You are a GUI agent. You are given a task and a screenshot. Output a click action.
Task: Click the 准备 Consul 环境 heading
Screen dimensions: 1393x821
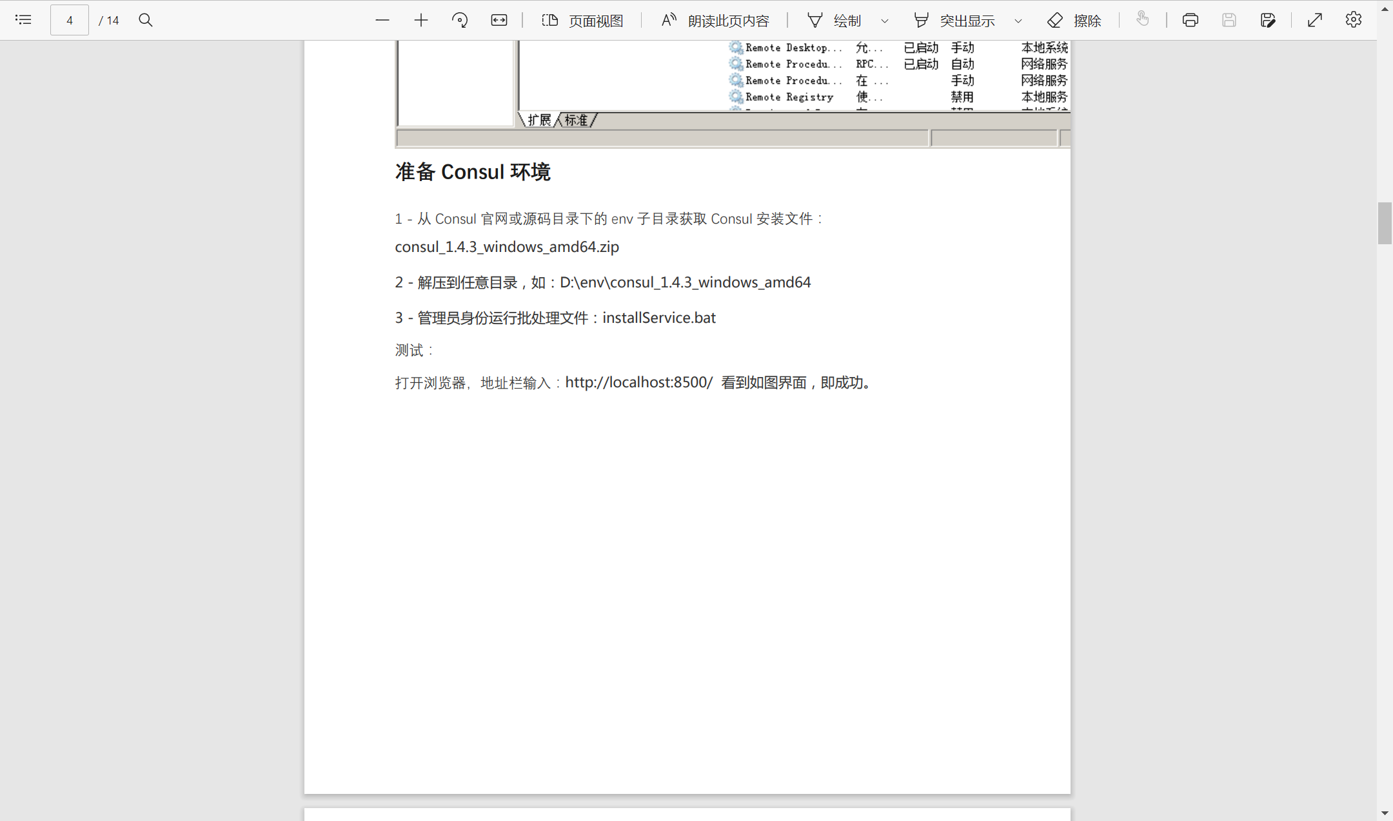473,172
